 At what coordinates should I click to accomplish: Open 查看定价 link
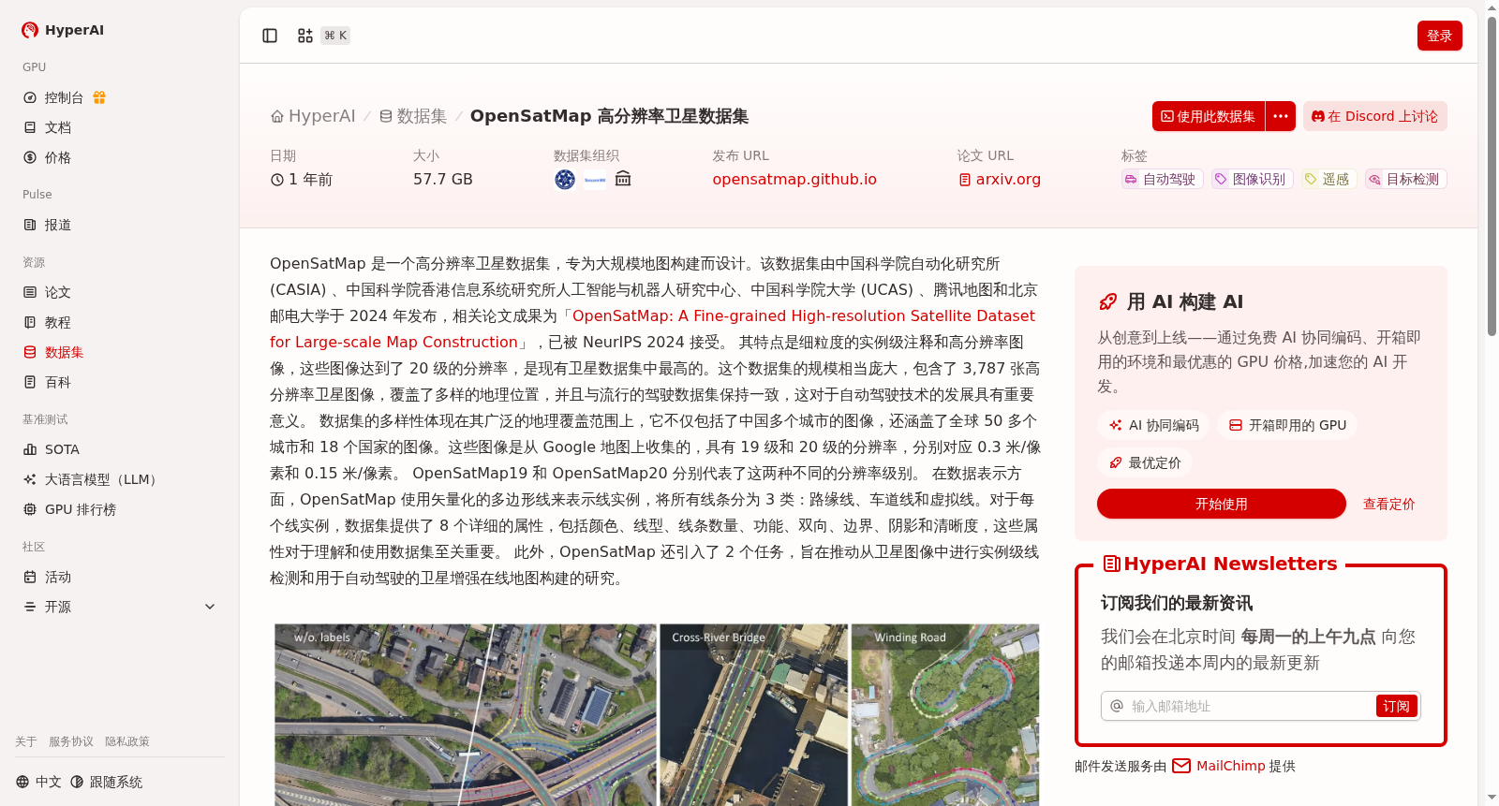pos(1388,504)
